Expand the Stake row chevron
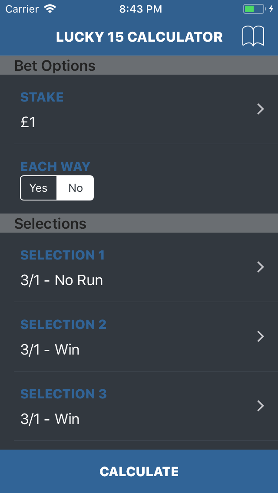The height and width of the screenshot is (493, 278). click(260, 109)
